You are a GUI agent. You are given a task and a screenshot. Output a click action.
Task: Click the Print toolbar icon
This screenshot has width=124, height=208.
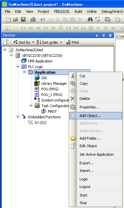33,19
